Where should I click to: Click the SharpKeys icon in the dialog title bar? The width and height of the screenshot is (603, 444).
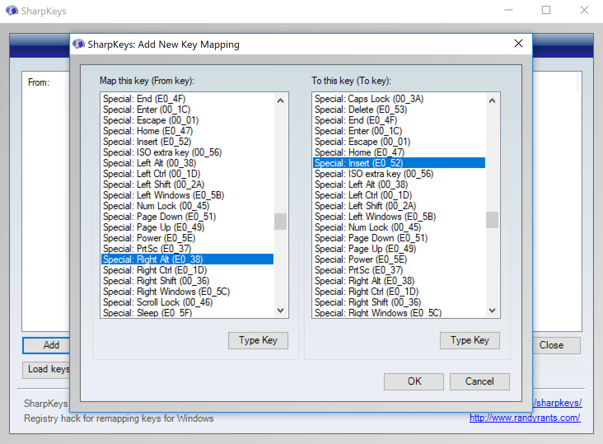tap(78, 44)
